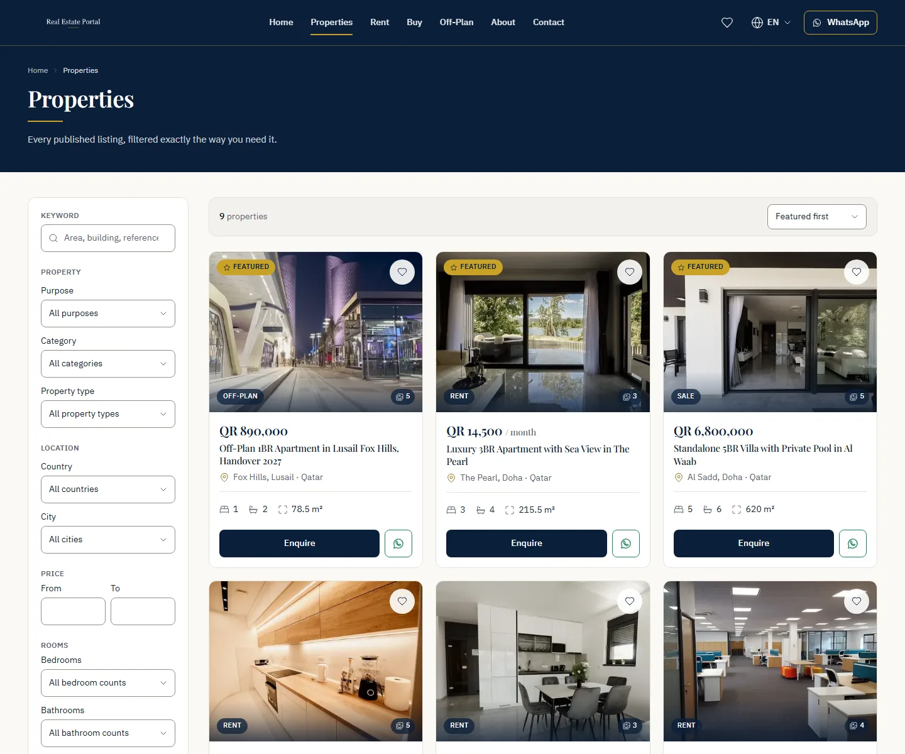This screenshot has width=905, height=754.
Task: Change sorting from Featured first
Action: click(x=817, y=217)
